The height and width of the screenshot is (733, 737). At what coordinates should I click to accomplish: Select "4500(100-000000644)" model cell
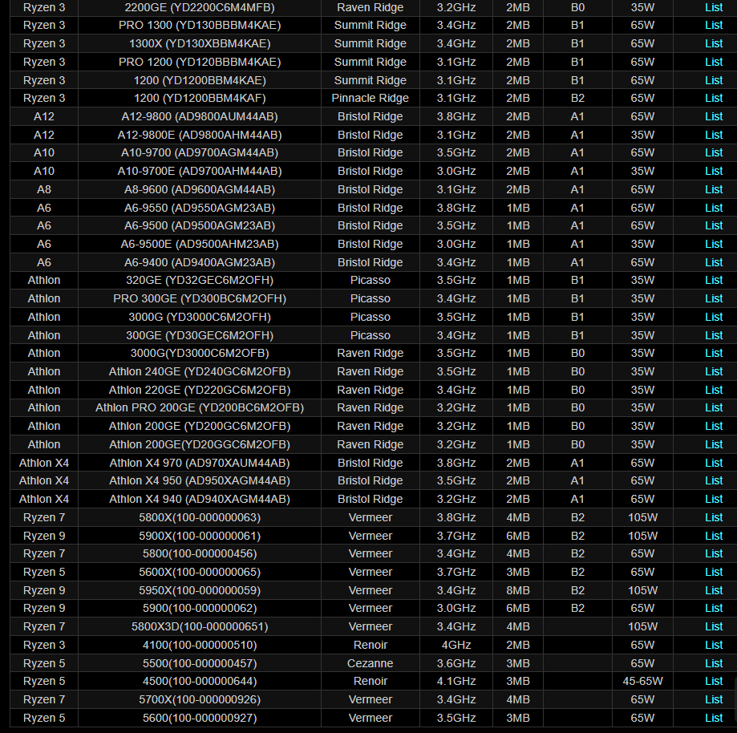coord(200,681)
